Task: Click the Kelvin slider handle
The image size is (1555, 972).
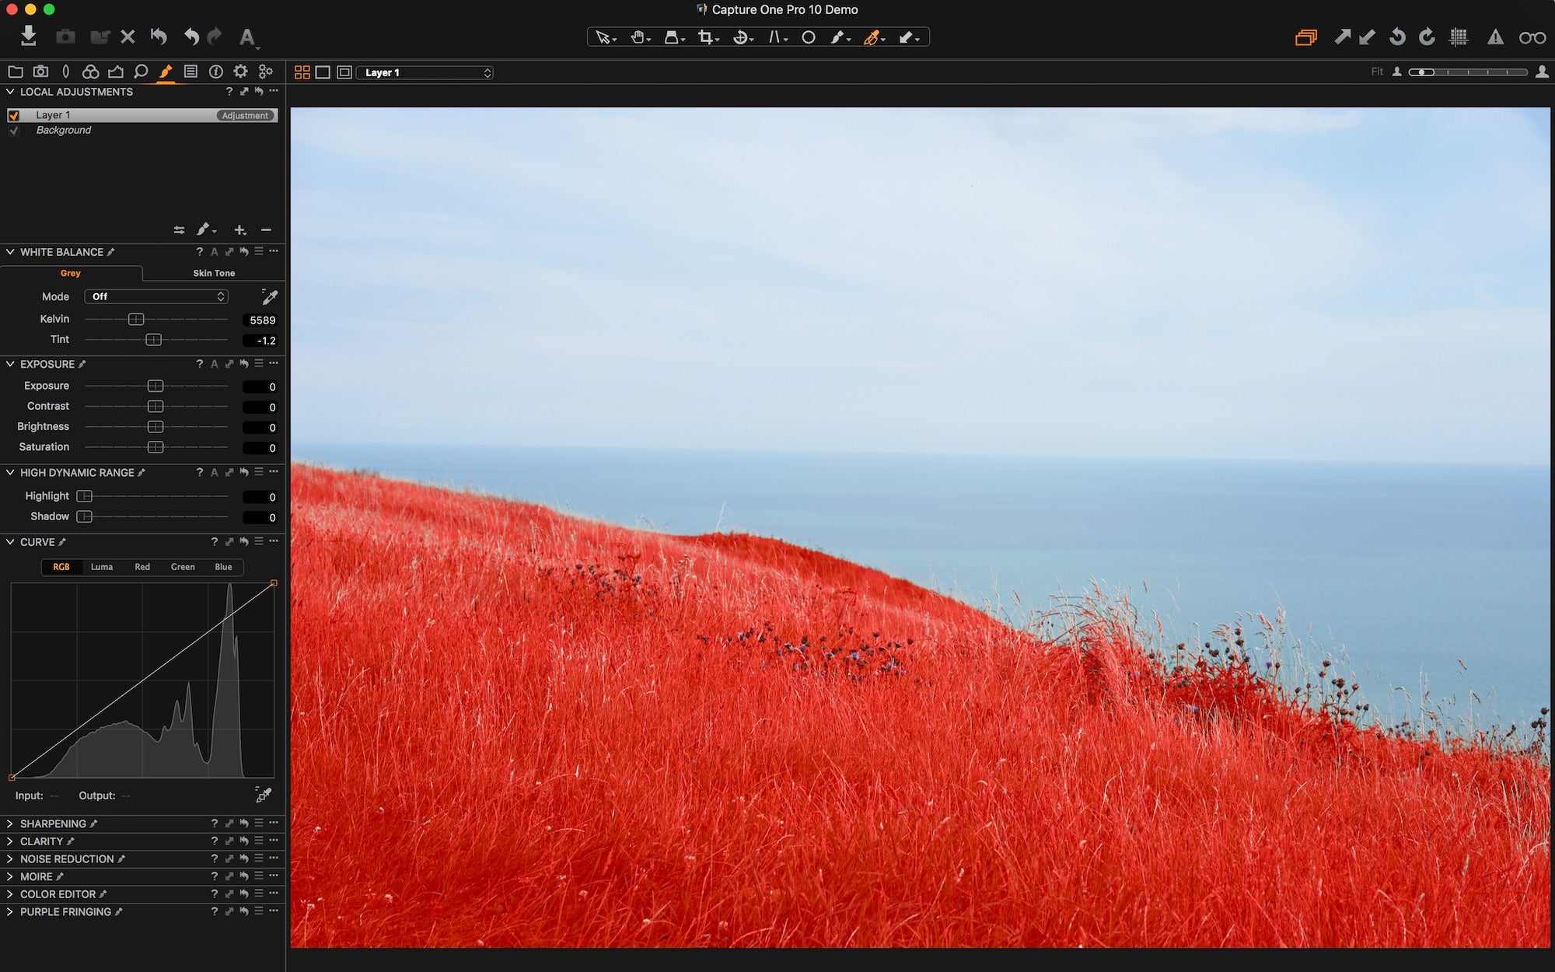Action: pos(136,320)
